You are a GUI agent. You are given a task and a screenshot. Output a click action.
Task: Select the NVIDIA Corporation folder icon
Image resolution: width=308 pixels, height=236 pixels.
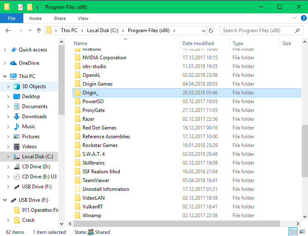(78, 58)
